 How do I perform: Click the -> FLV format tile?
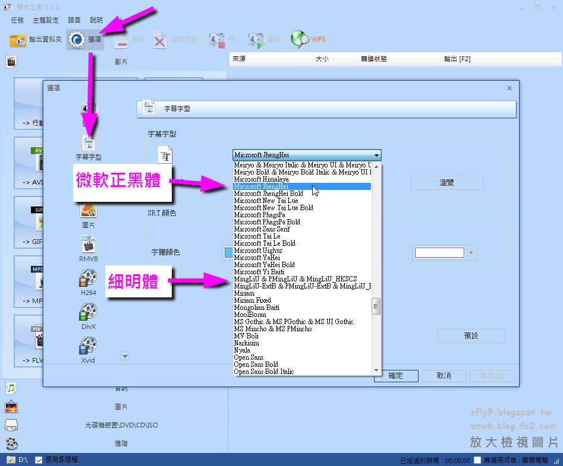pos(29,341)
